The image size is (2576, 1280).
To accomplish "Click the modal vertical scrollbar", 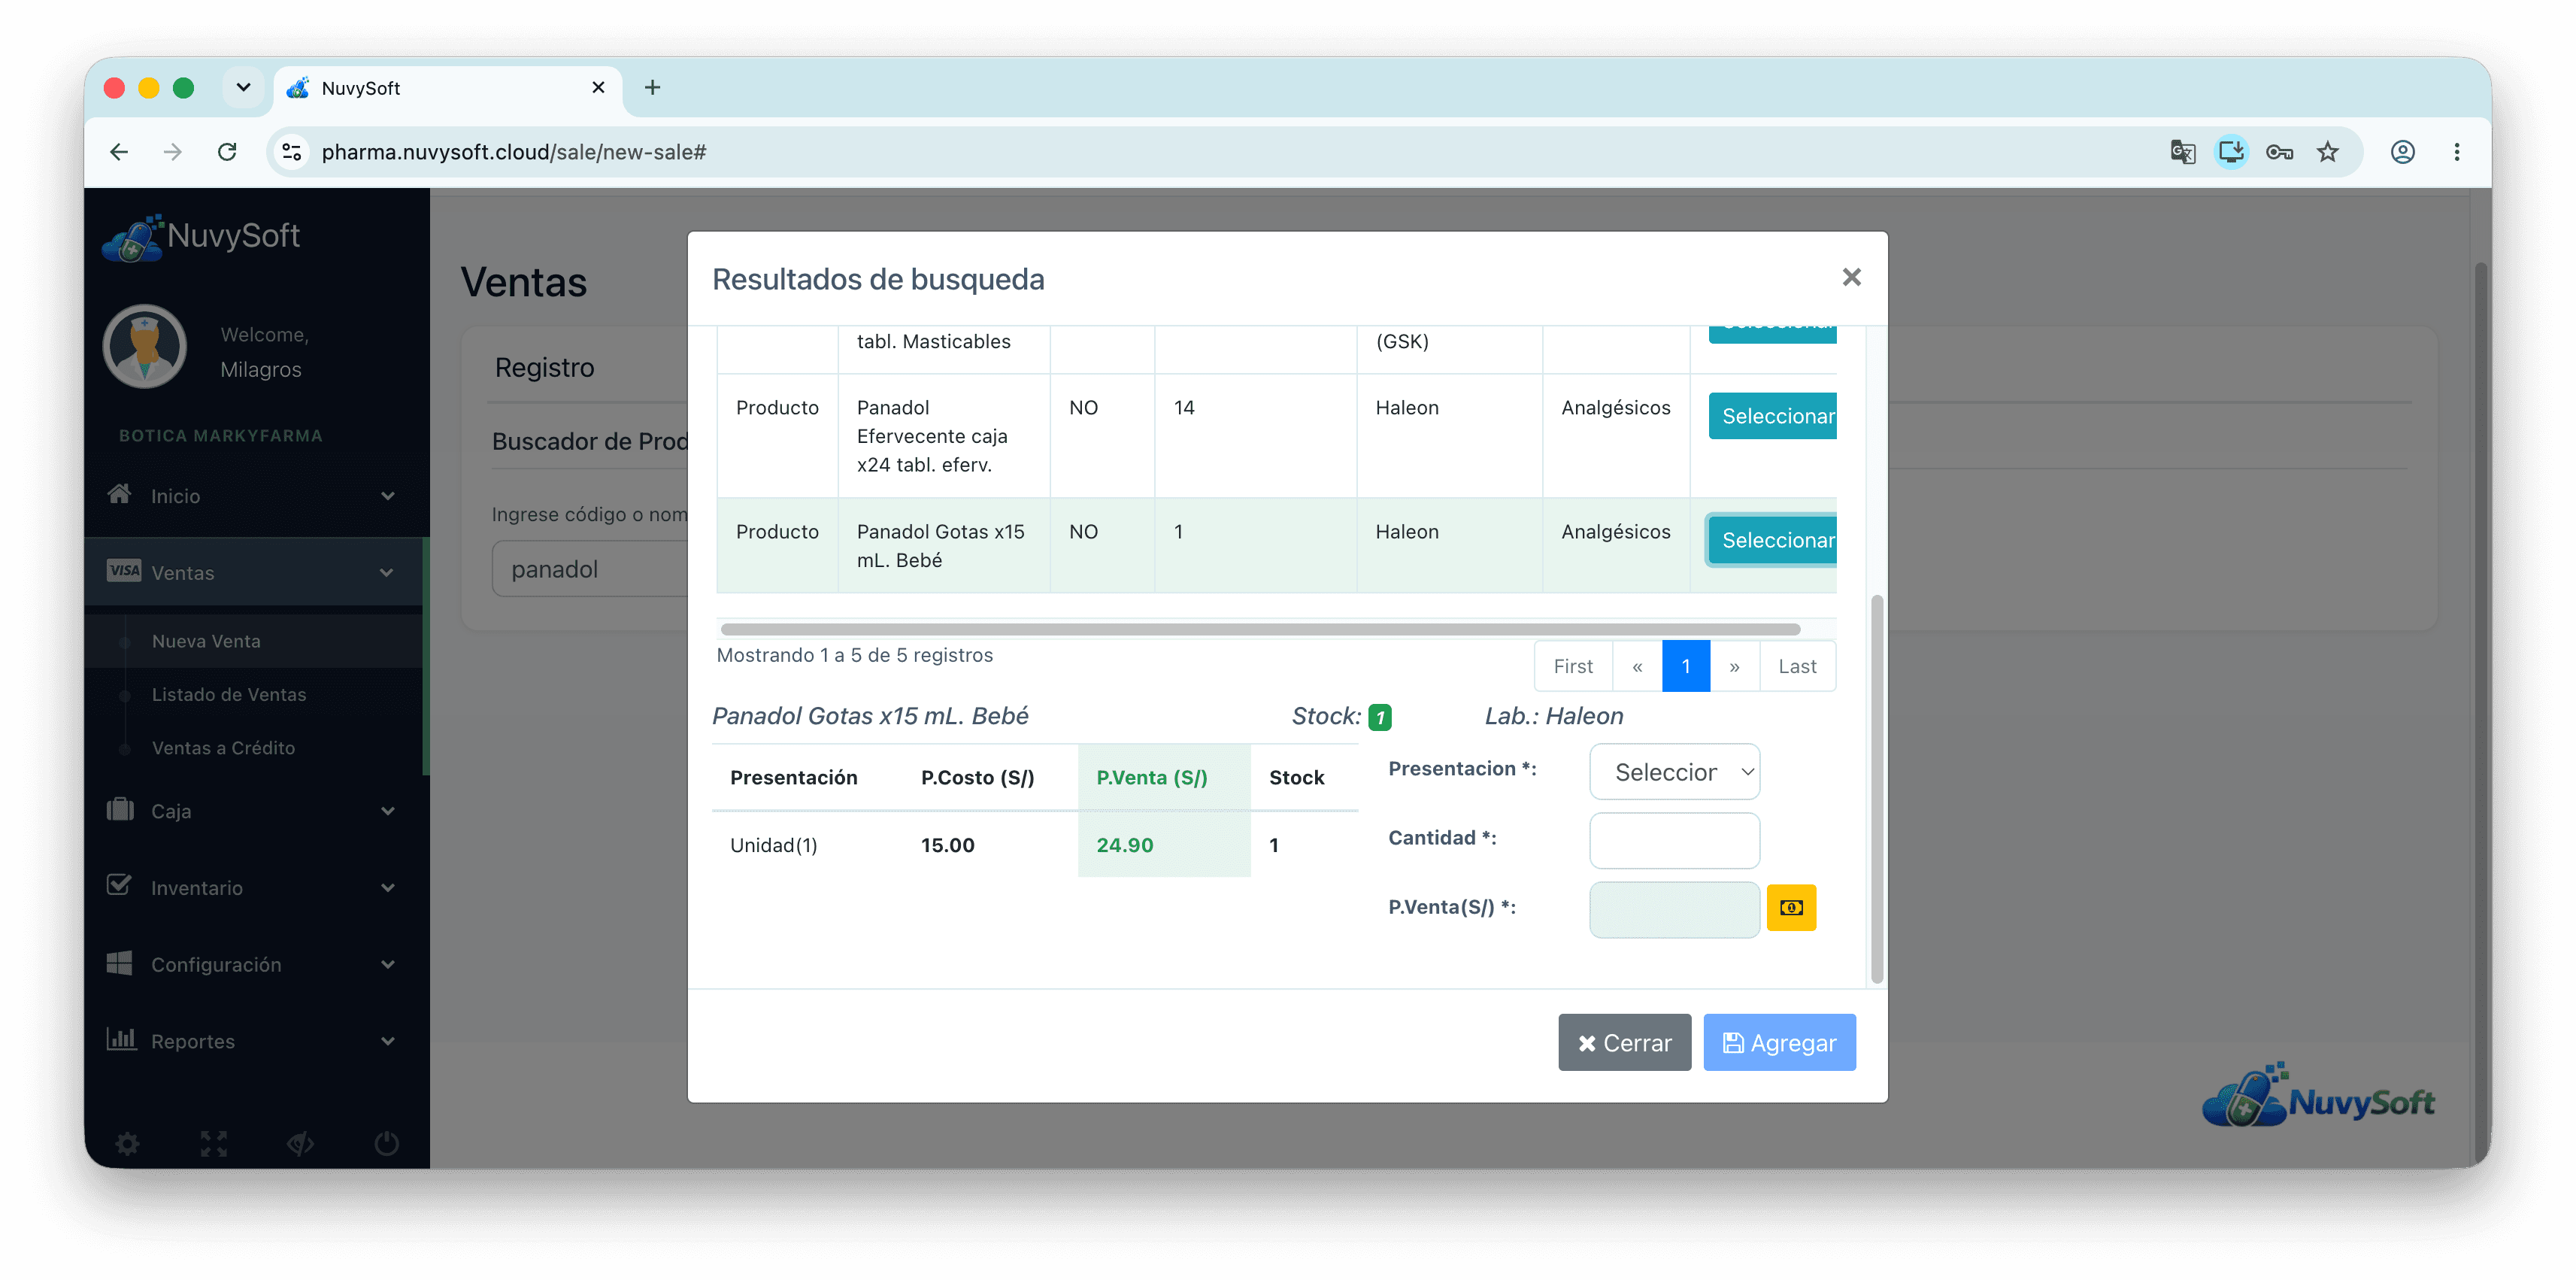I will tap(1877, 788).
